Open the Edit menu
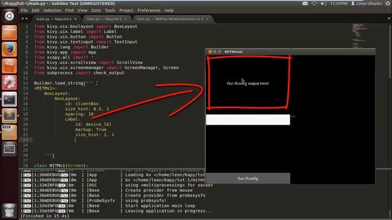Image resolution: width=392 pixels, height=220 pixels. 36,10
